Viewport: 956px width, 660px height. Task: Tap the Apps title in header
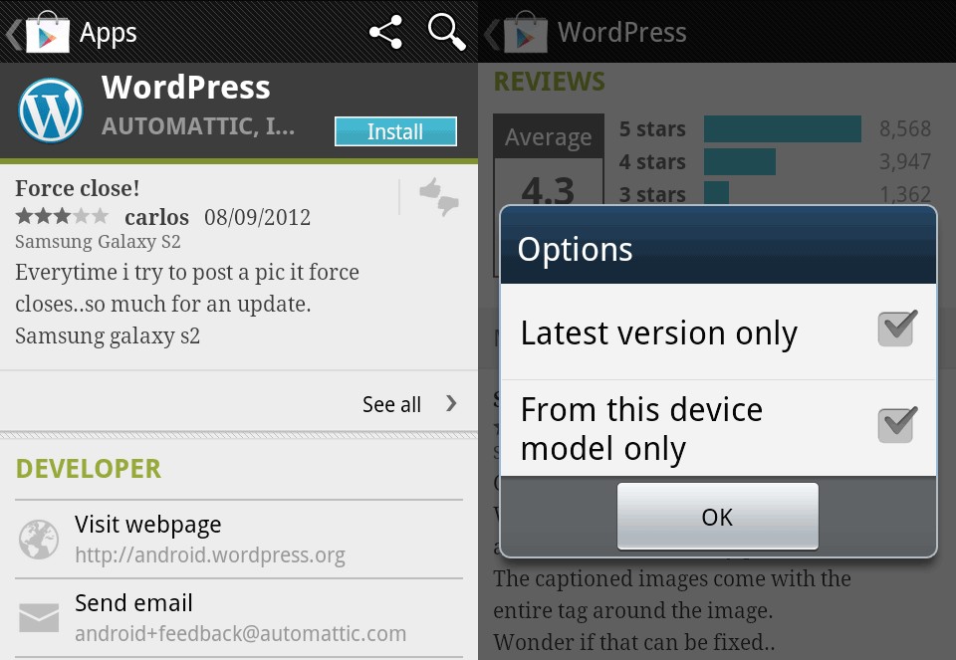click(108, 33)
